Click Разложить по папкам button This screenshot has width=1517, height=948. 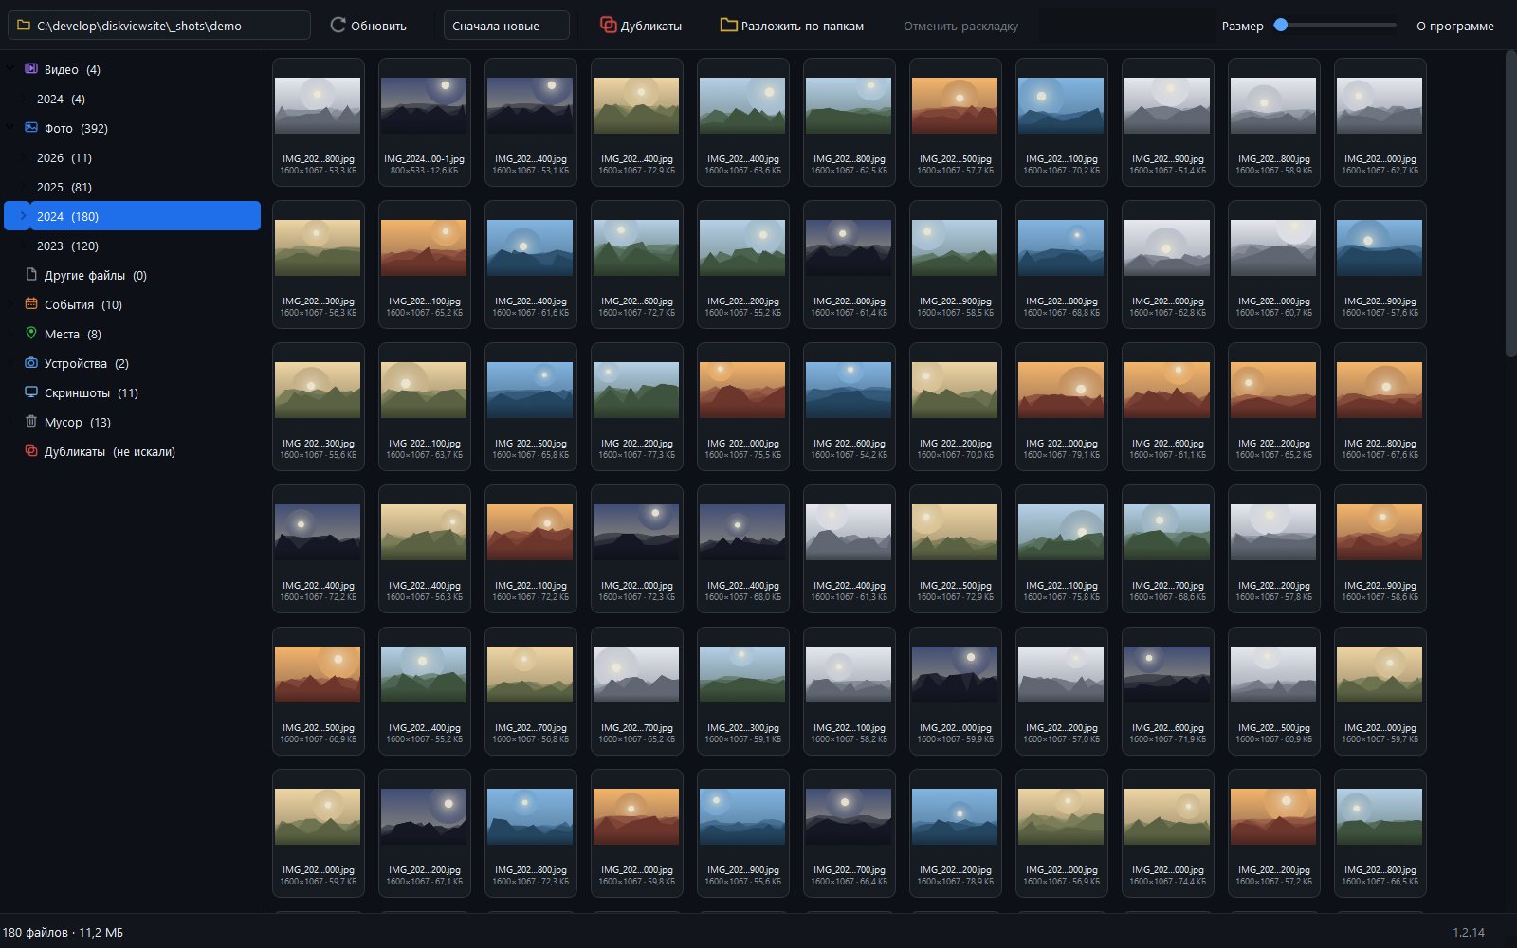click(792, 26)
